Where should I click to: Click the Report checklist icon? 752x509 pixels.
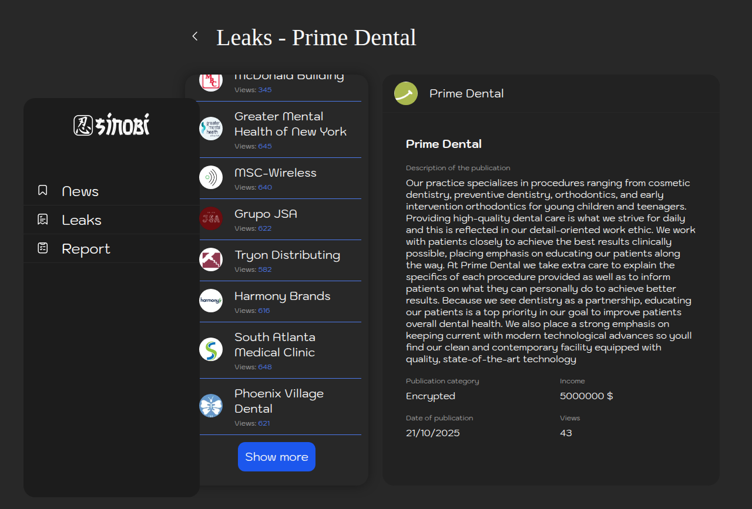tap(42, 248)
